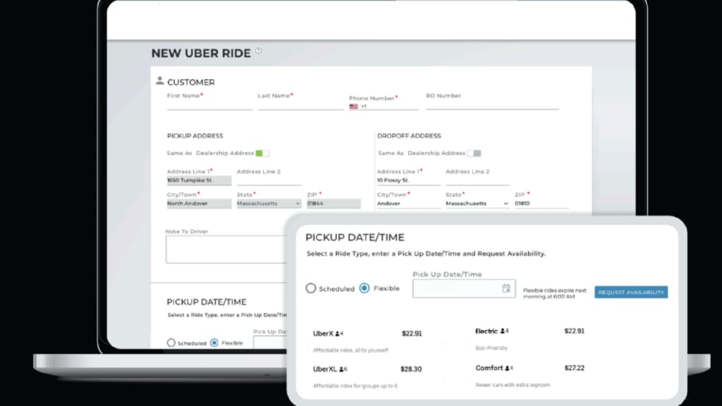The height and width of the screenshot is (406, 722).
Task: Toggle pickup Same As Dealership Address switch
Action: coord(262,153)
